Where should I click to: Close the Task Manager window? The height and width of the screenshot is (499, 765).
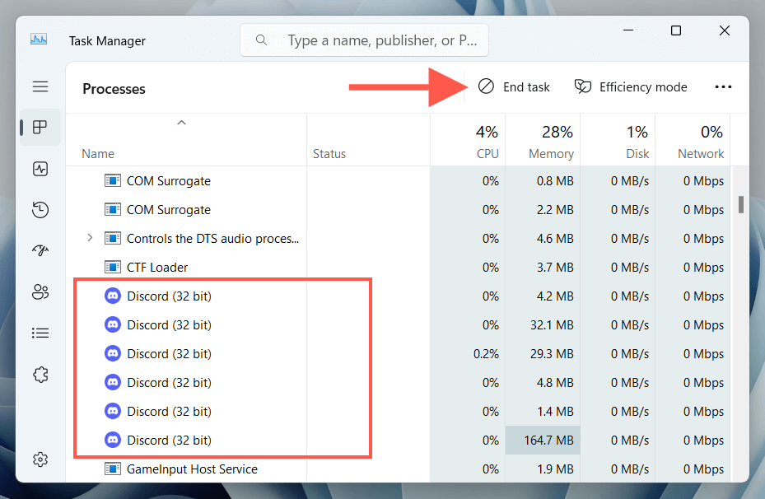pos(725,30)
